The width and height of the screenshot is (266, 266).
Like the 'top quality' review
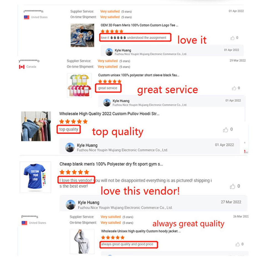[226, 130]
